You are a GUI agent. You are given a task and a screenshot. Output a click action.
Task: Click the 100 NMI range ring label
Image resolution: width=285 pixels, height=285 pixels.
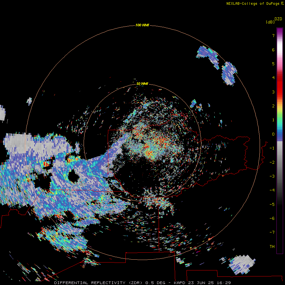142,25
